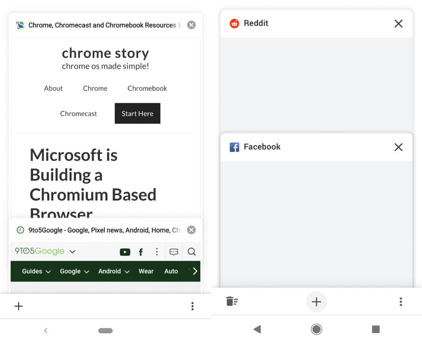Tap the Facebook icon in 9to5Google header
The height and width of the screenshot is (343, 422).
[141, 252]
